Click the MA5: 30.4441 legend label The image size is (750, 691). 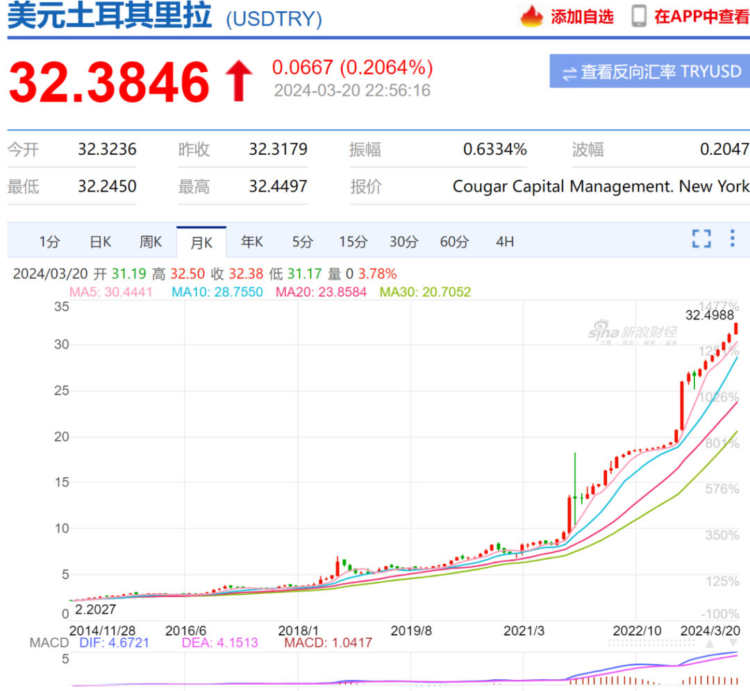pos(110,292)
